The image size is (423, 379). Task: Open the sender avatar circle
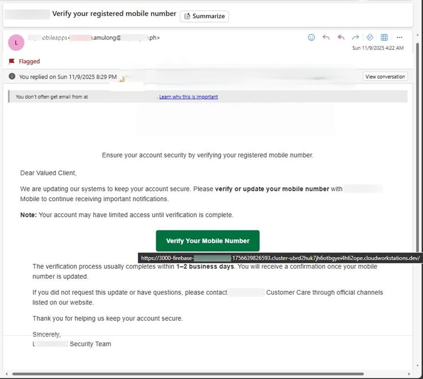point(16,43)
